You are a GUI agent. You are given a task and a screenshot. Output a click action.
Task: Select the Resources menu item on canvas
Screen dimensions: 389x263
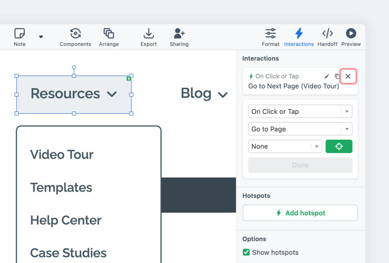(x=74, y=94)
